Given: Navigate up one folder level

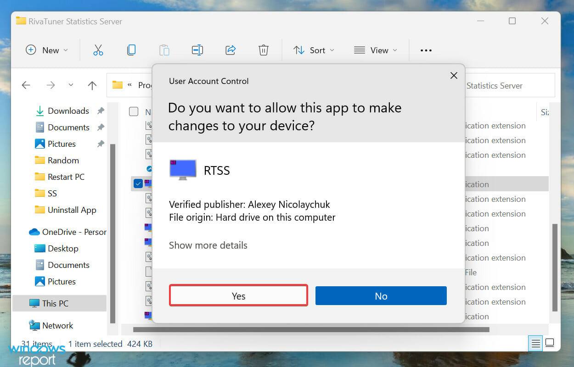Looking at the screenshot, I should [92, 85].
